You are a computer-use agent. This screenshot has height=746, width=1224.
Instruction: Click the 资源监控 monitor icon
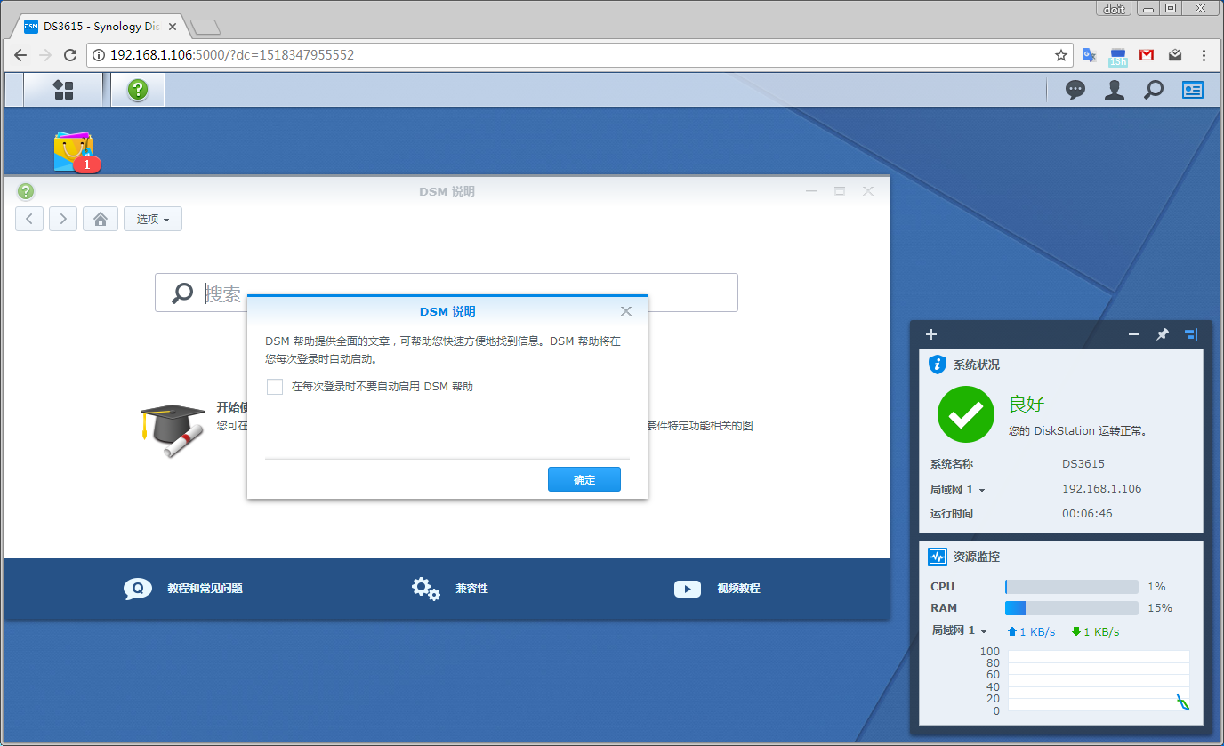937,557
